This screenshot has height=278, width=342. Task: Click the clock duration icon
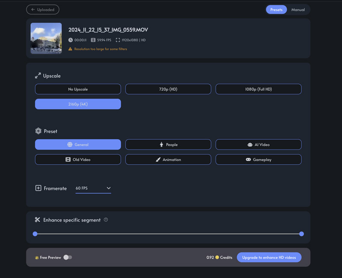point(71,40)
